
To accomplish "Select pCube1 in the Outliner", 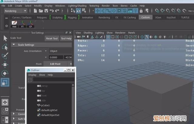I will (45, 105).
